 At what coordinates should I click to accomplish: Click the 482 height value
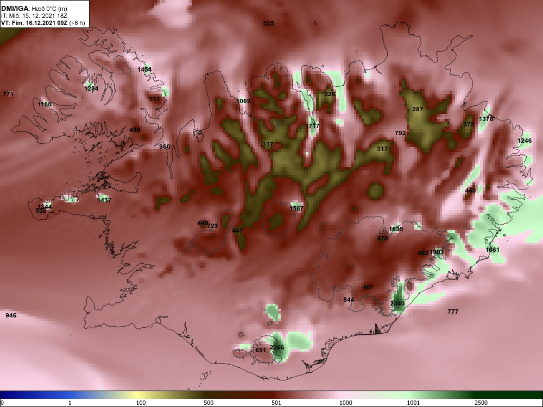tap(423, 253)
